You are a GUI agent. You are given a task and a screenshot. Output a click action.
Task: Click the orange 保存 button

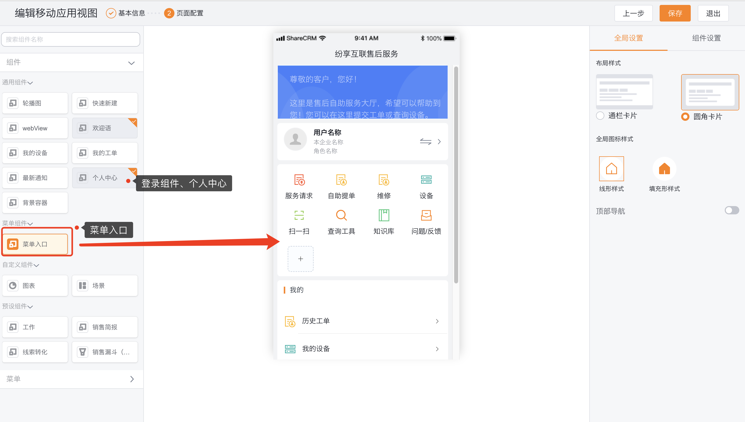675,13
